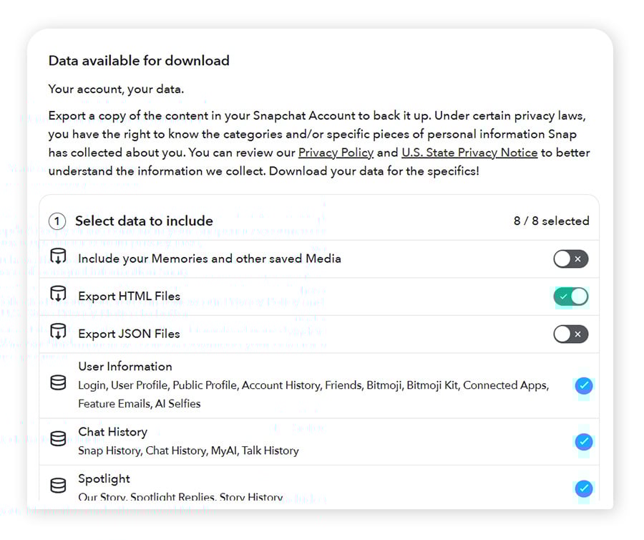Click the "User Information" row title text
644x540 pixels.
tap(125, 366)
